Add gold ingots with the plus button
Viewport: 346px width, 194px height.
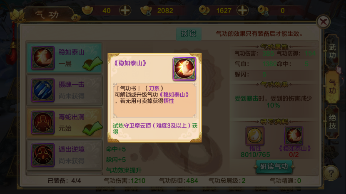click(x=125, y=10)
